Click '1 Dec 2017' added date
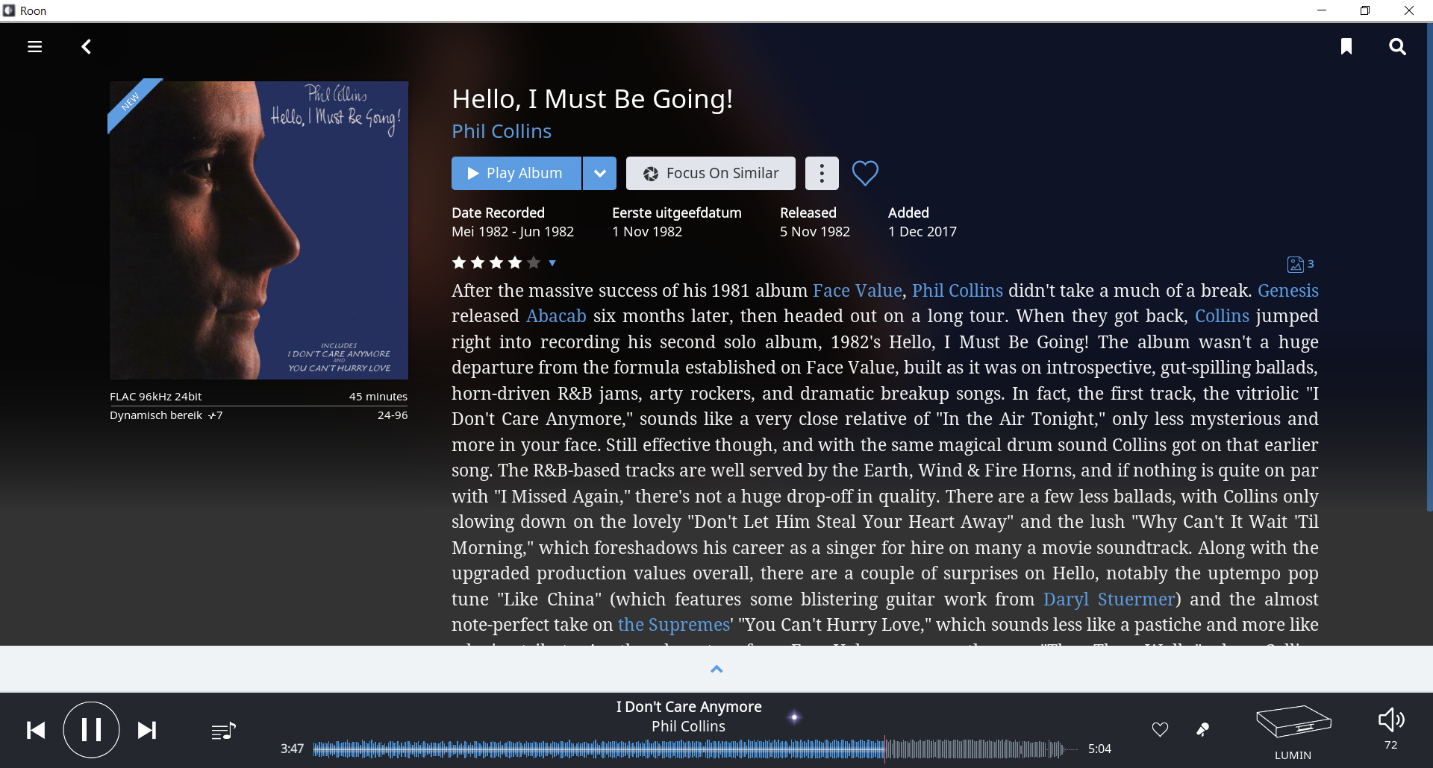 click(x=922, y=232)
